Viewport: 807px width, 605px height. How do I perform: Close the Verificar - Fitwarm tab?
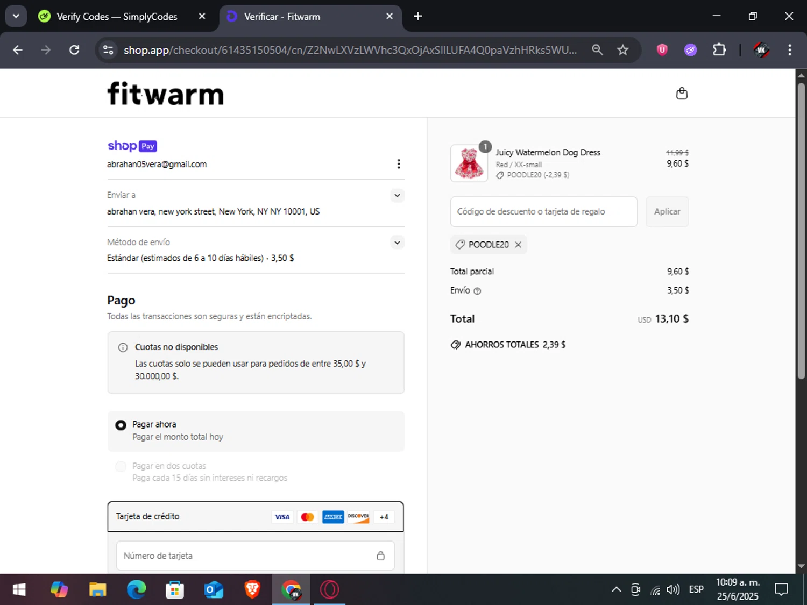(x=390, y=16)
